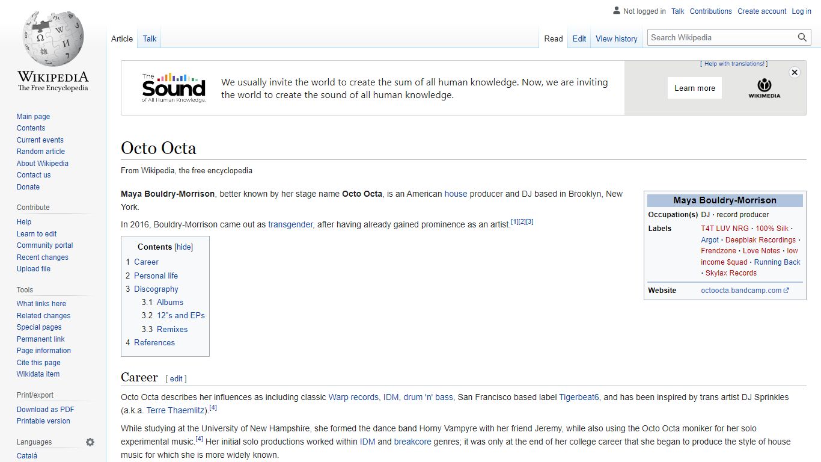Click the user icon beside Not logged in

pos(616,11)
